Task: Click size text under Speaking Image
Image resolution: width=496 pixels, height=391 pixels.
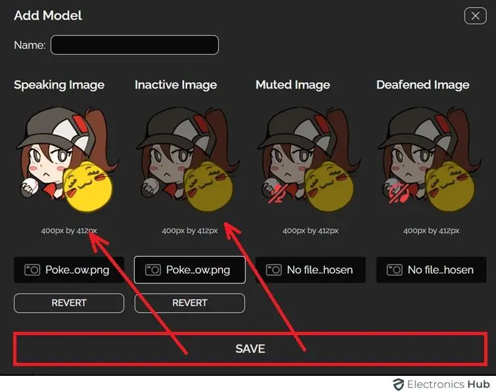Action: tap(69, 231)
